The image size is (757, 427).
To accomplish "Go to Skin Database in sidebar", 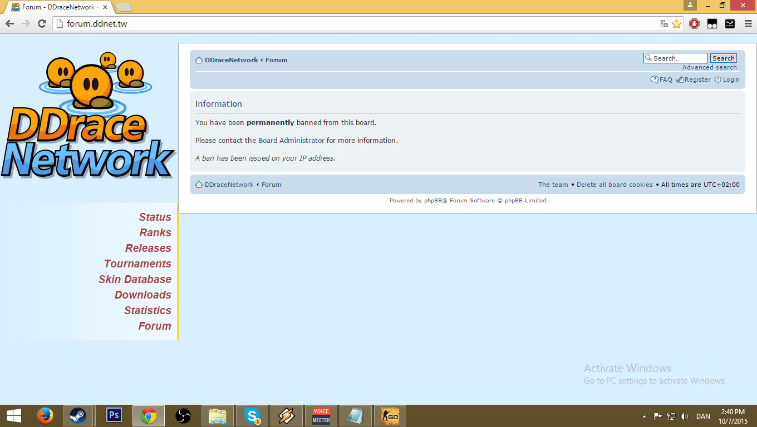I will point(135,279).
